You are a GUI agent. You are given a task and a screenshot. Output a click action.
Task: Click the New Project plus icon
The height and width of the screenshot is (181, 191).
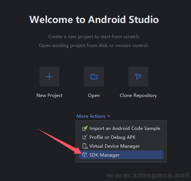tap(49, 77)
